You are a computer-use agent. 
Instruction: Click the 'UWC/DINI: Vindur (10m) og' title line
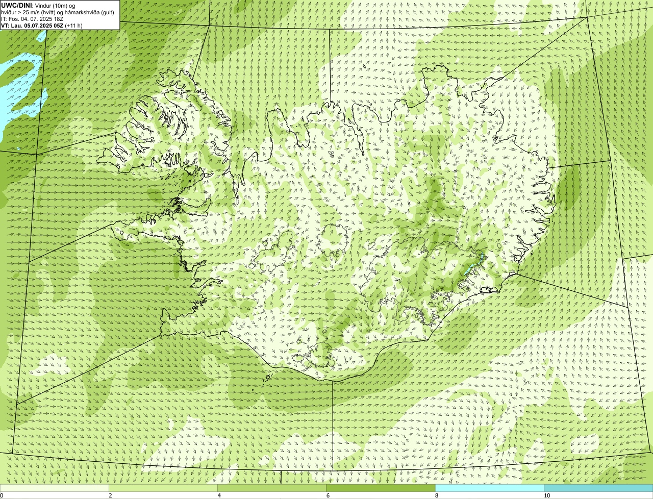coord(38,5)
